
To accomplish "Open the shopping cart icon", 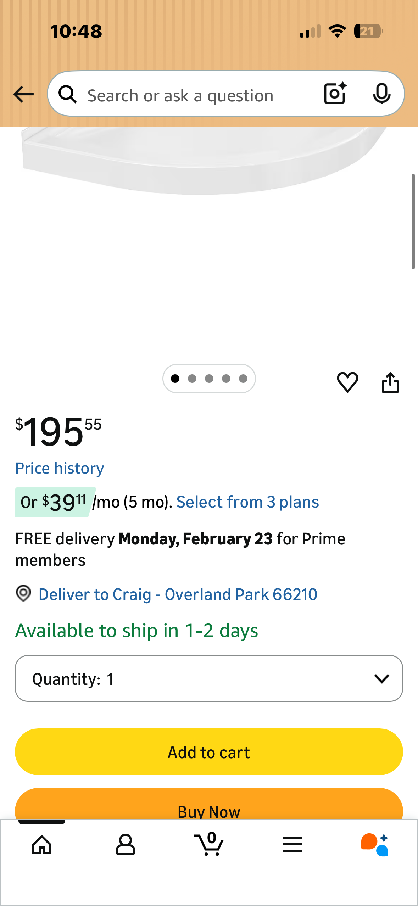I will 209,844.
